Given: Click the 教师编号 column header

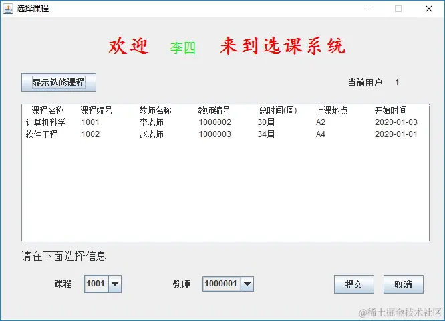Looking at the screenshot, I should (214, 110).
